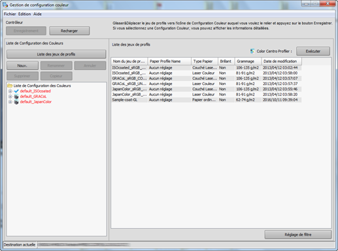The width and height of the screenshot is (338, 251).
Task: Select the default_ISOcoated configuration
Action: point(35,91)
